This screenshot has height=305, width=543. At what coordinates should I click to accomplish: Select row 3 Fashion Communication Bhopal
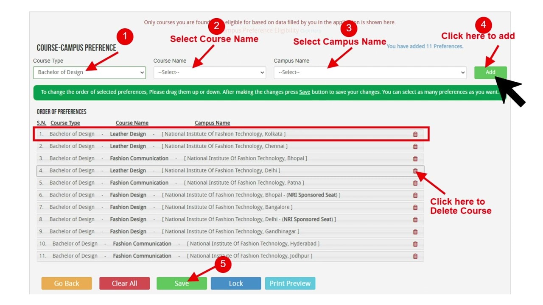pyautogui.click(x=230, y=158)
